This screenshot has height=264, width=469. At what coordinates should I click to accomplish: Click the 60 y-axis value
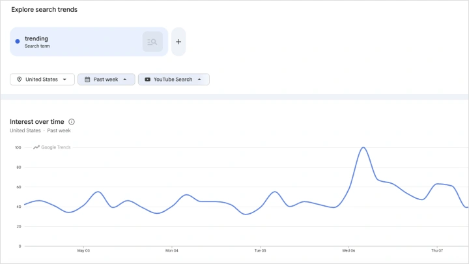coord(19,187)
